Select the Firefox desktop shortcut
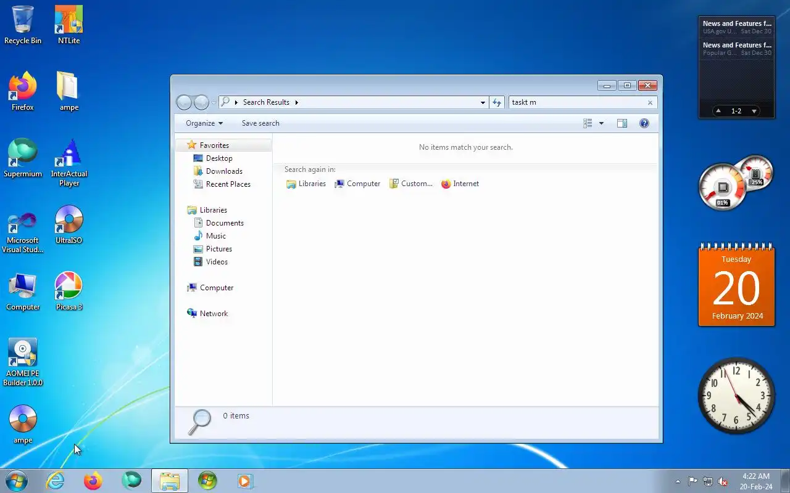The width and height of the screenshot is (790, 493). [23, 92]
